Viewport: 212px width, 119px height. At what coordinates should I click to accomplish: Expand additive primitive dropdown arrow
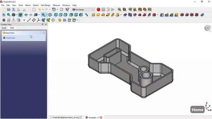pos(121,15)
